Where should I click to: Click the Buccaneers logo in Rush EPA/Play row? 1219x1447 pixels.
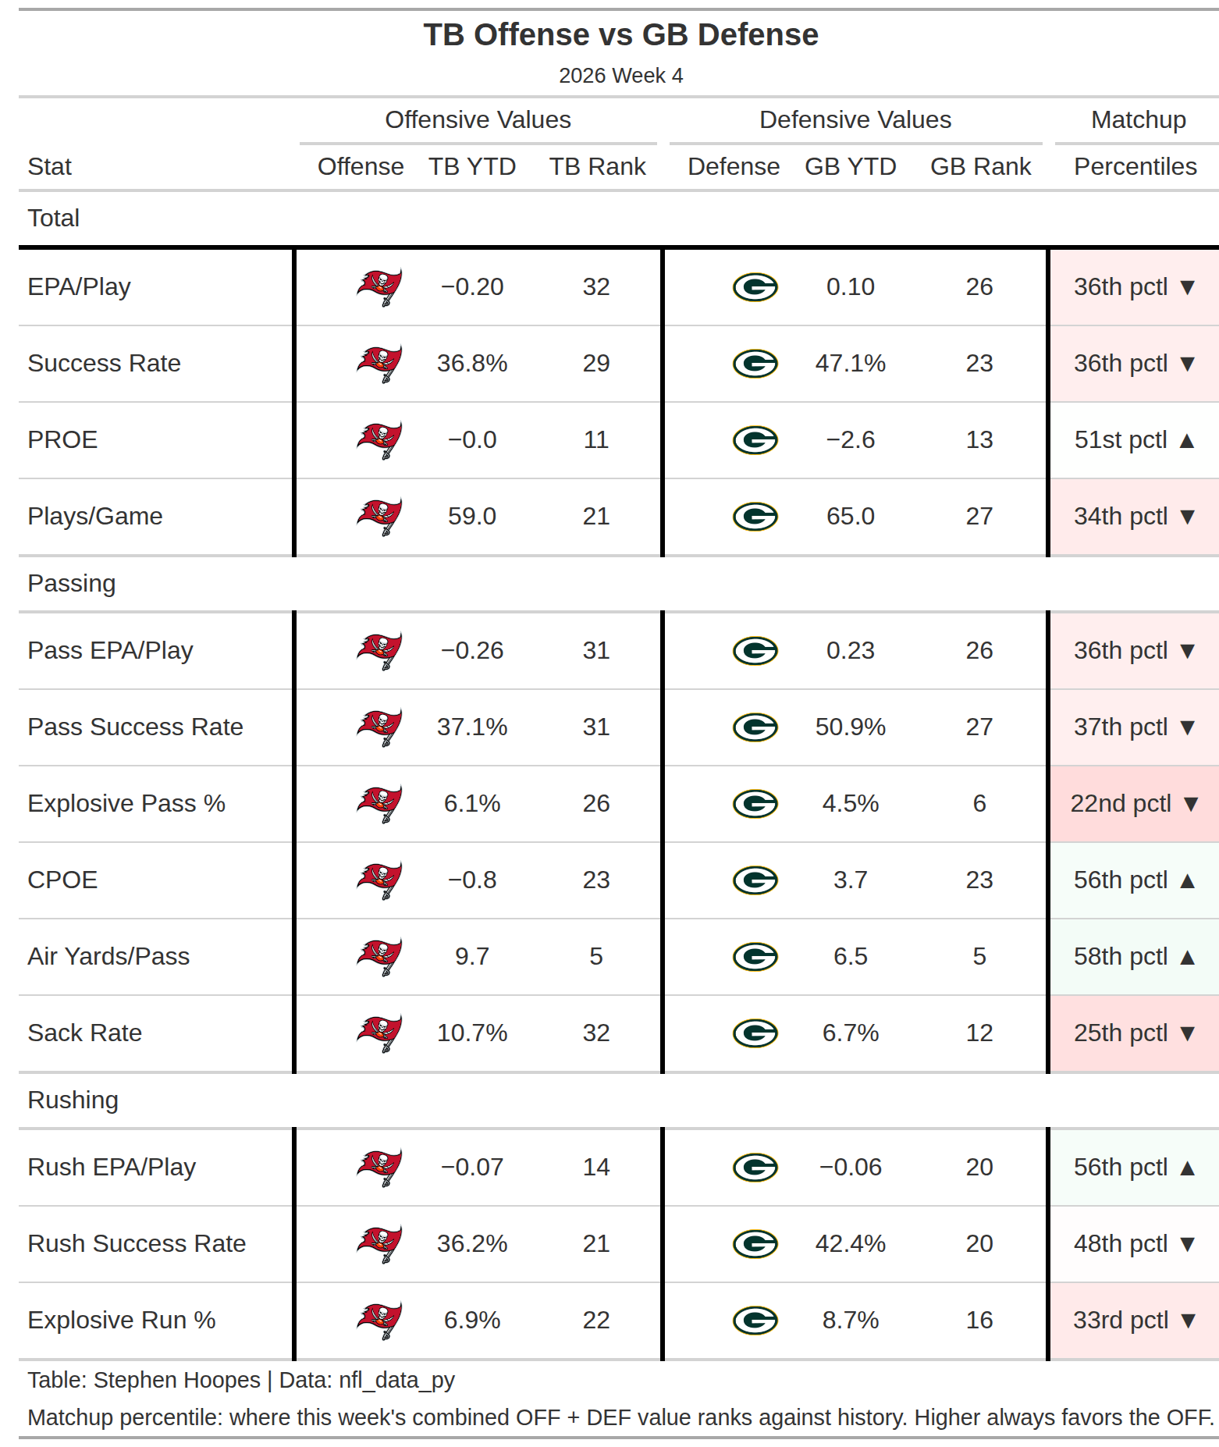pyautogui.click(x=379, y=1168)
